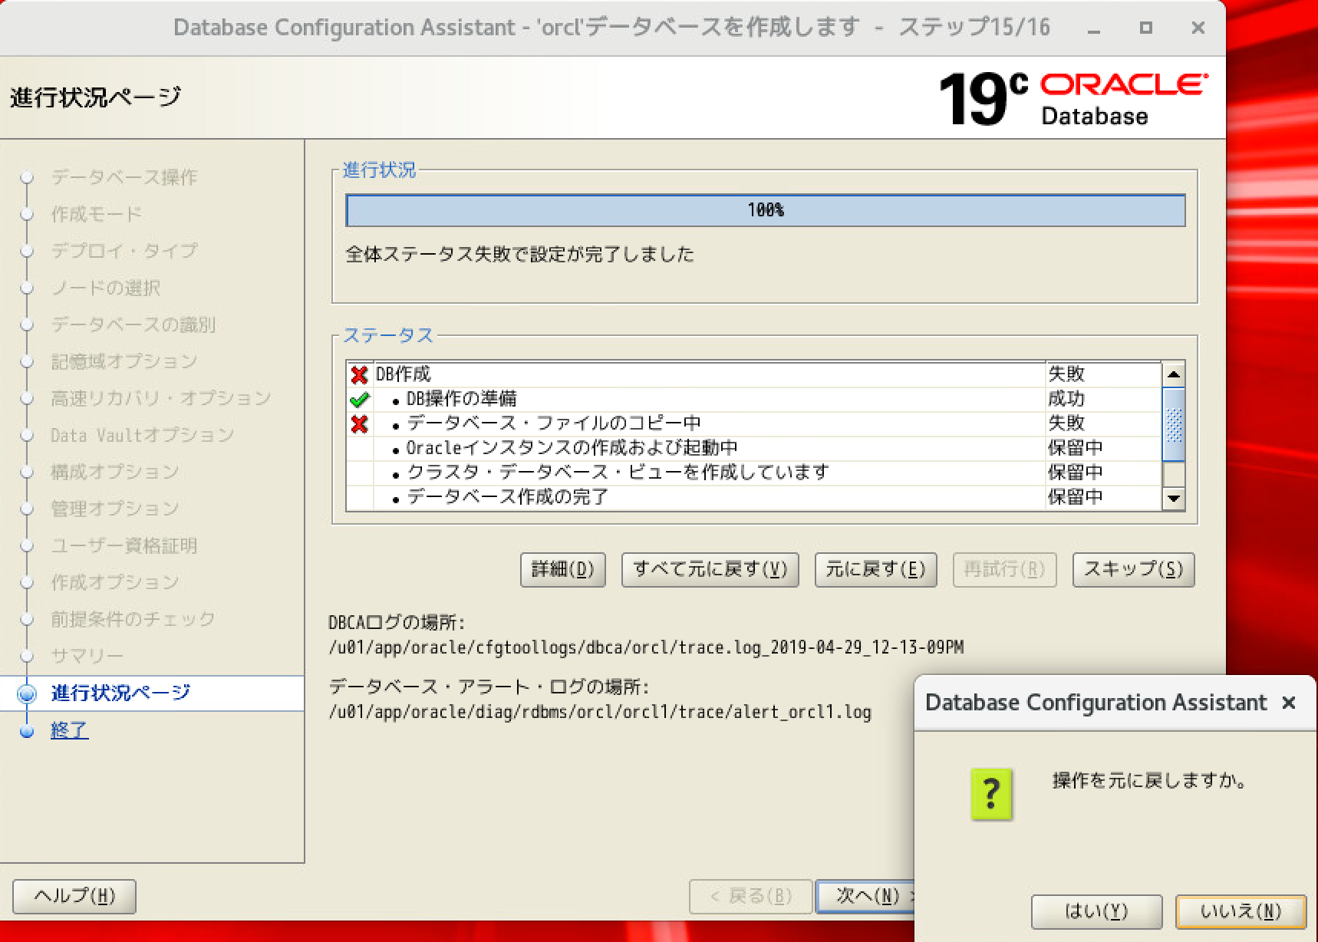1318x942 pixels.
Task: Click the クラスタ・データベース・ビューを作成しています row
Action: click(x=753, y=473)
